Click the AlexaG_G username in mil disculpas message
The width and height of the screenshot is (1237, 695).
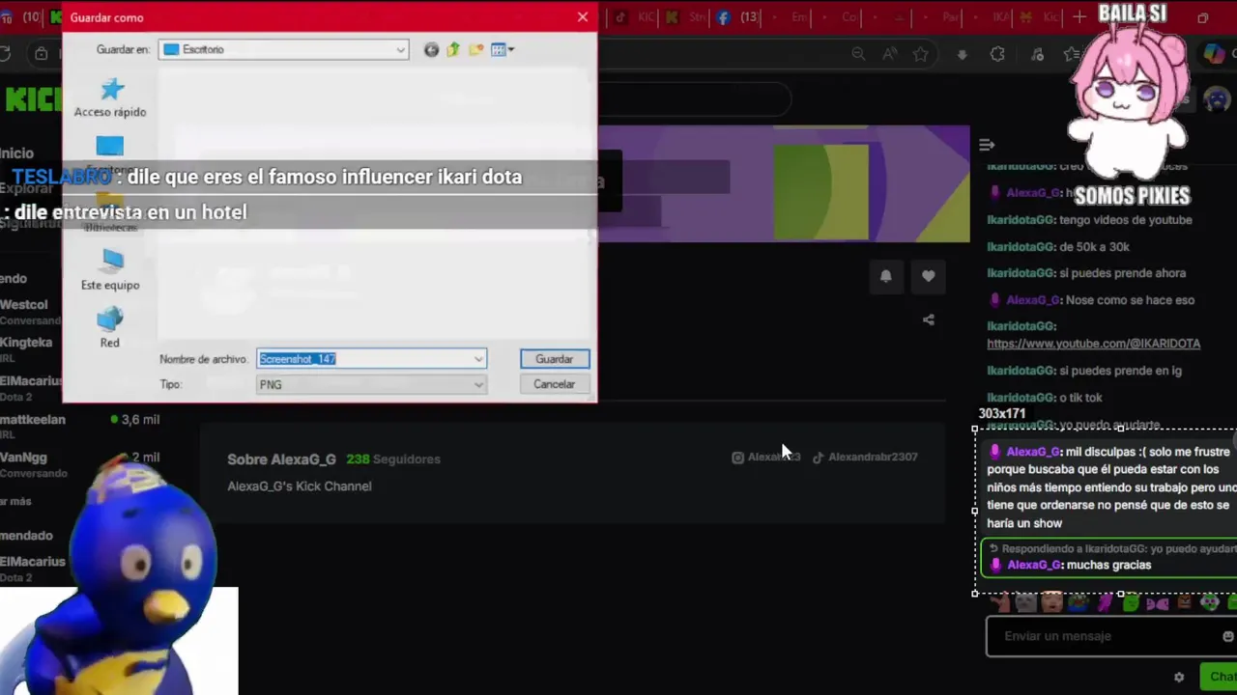tap(1033, 452)
